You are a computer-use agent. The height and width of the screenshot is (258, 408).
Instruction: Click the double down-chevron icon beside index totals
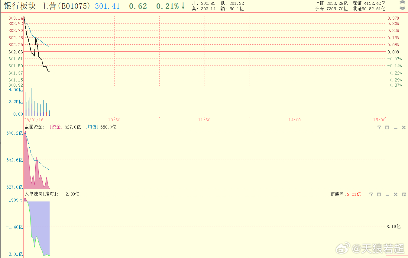[x=402, y=8]
